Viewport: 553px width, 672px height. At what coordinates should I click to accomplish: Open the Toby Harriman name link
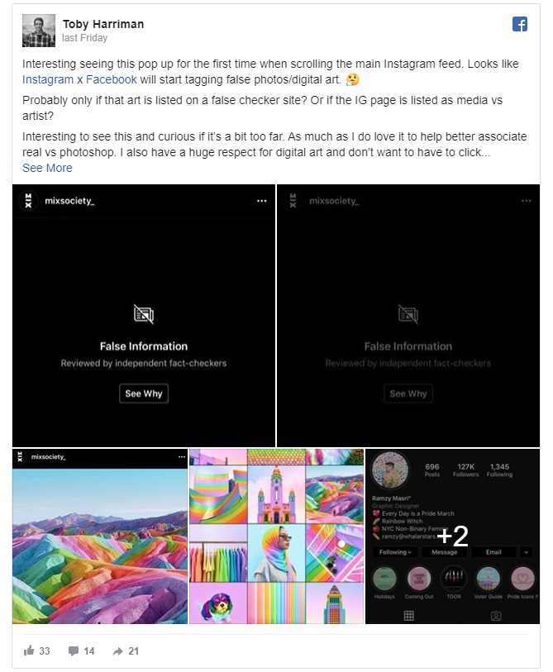point(103,24)
